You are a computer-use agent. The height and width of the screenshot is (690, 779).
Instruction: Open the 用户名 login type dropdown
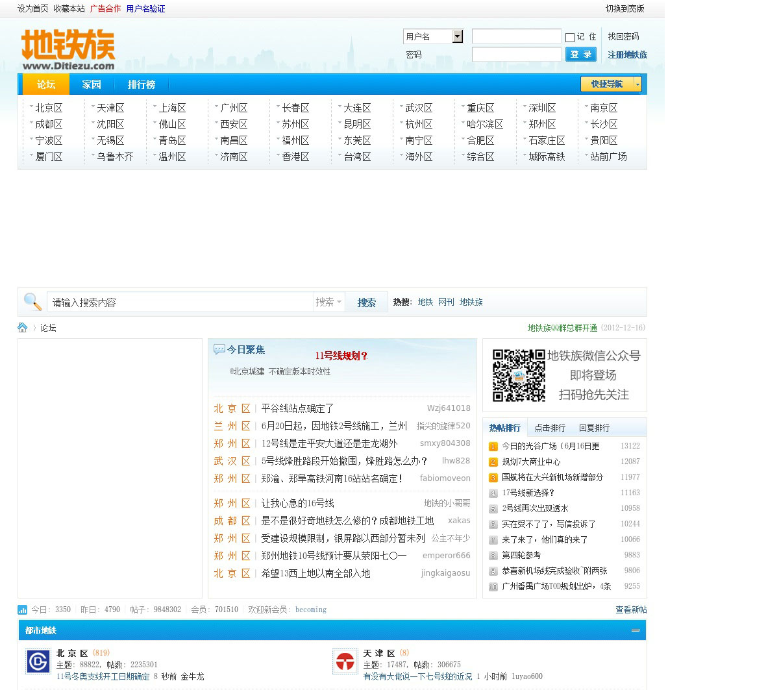pos(457,36)
